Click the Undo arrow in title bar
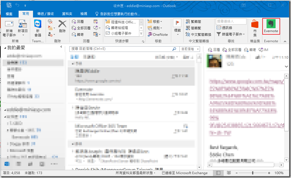The width and height of the screenshot is (291, 178). (x=17, y=5)
